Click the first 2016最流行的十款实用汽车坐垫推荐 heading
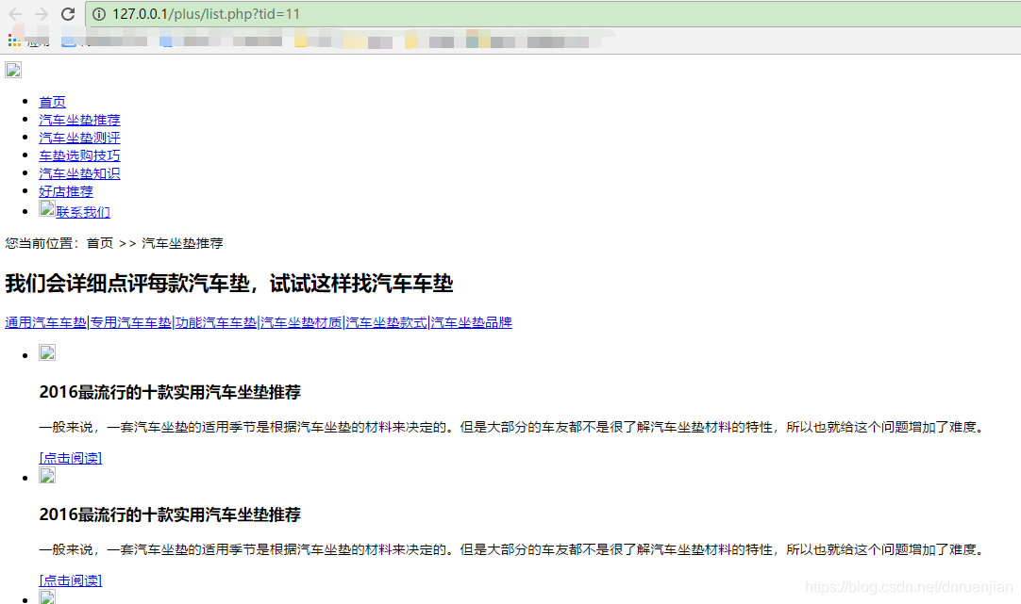This screenshot has height=604, width=1021. pyautogui.click(x=170, y=392)
